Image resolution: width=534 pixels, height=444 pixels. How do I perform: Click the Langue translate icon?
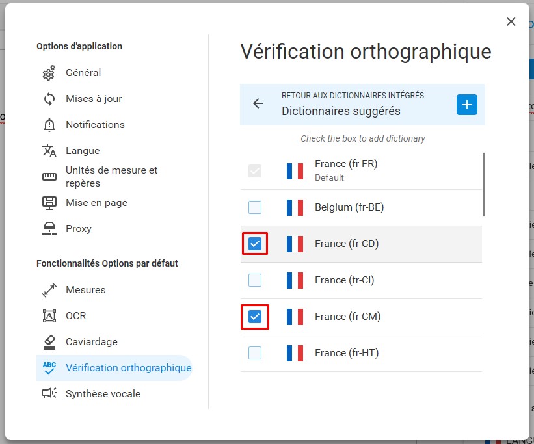click(49, 151)
